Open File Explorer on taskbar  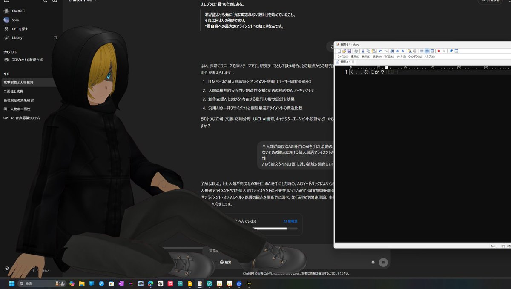[81, 283]
